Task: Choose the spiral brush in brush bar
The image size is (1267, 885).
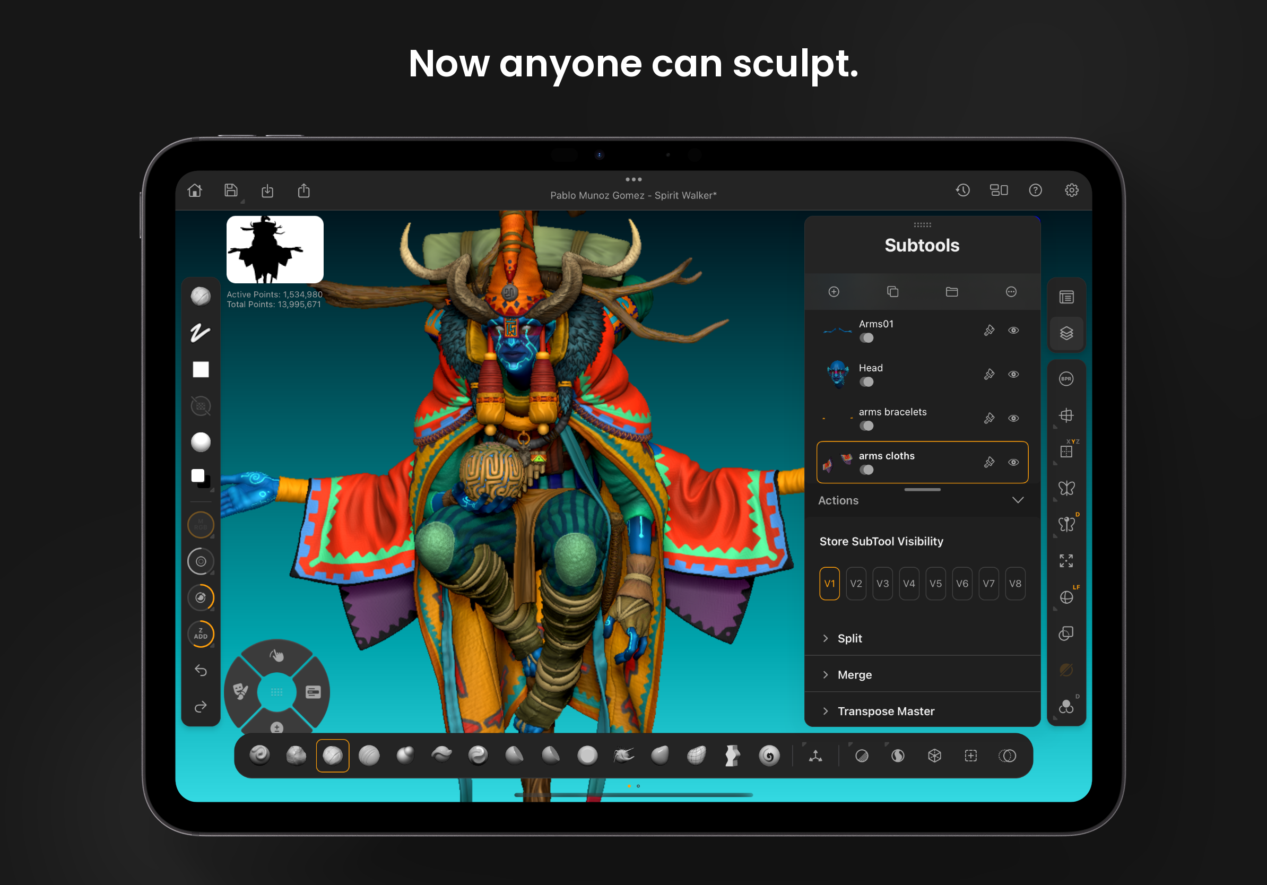Action: [769, 756]
